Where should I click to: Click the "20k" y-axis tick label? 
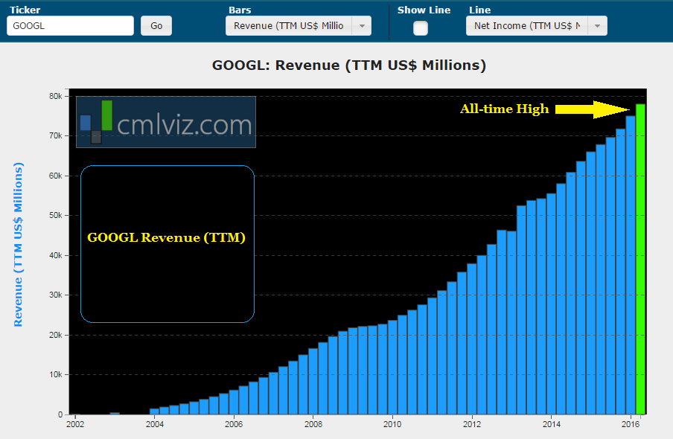point(56,335)
